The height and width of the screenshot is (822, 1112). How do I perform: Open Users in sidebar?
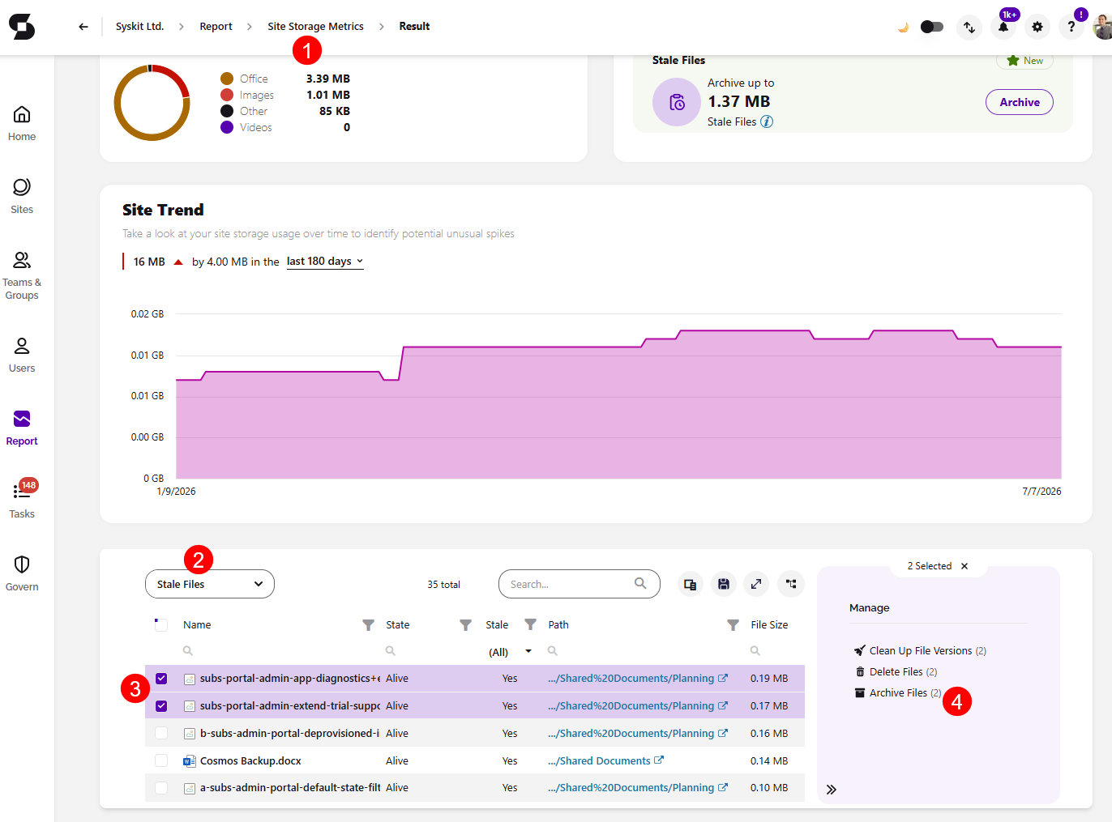22,355
